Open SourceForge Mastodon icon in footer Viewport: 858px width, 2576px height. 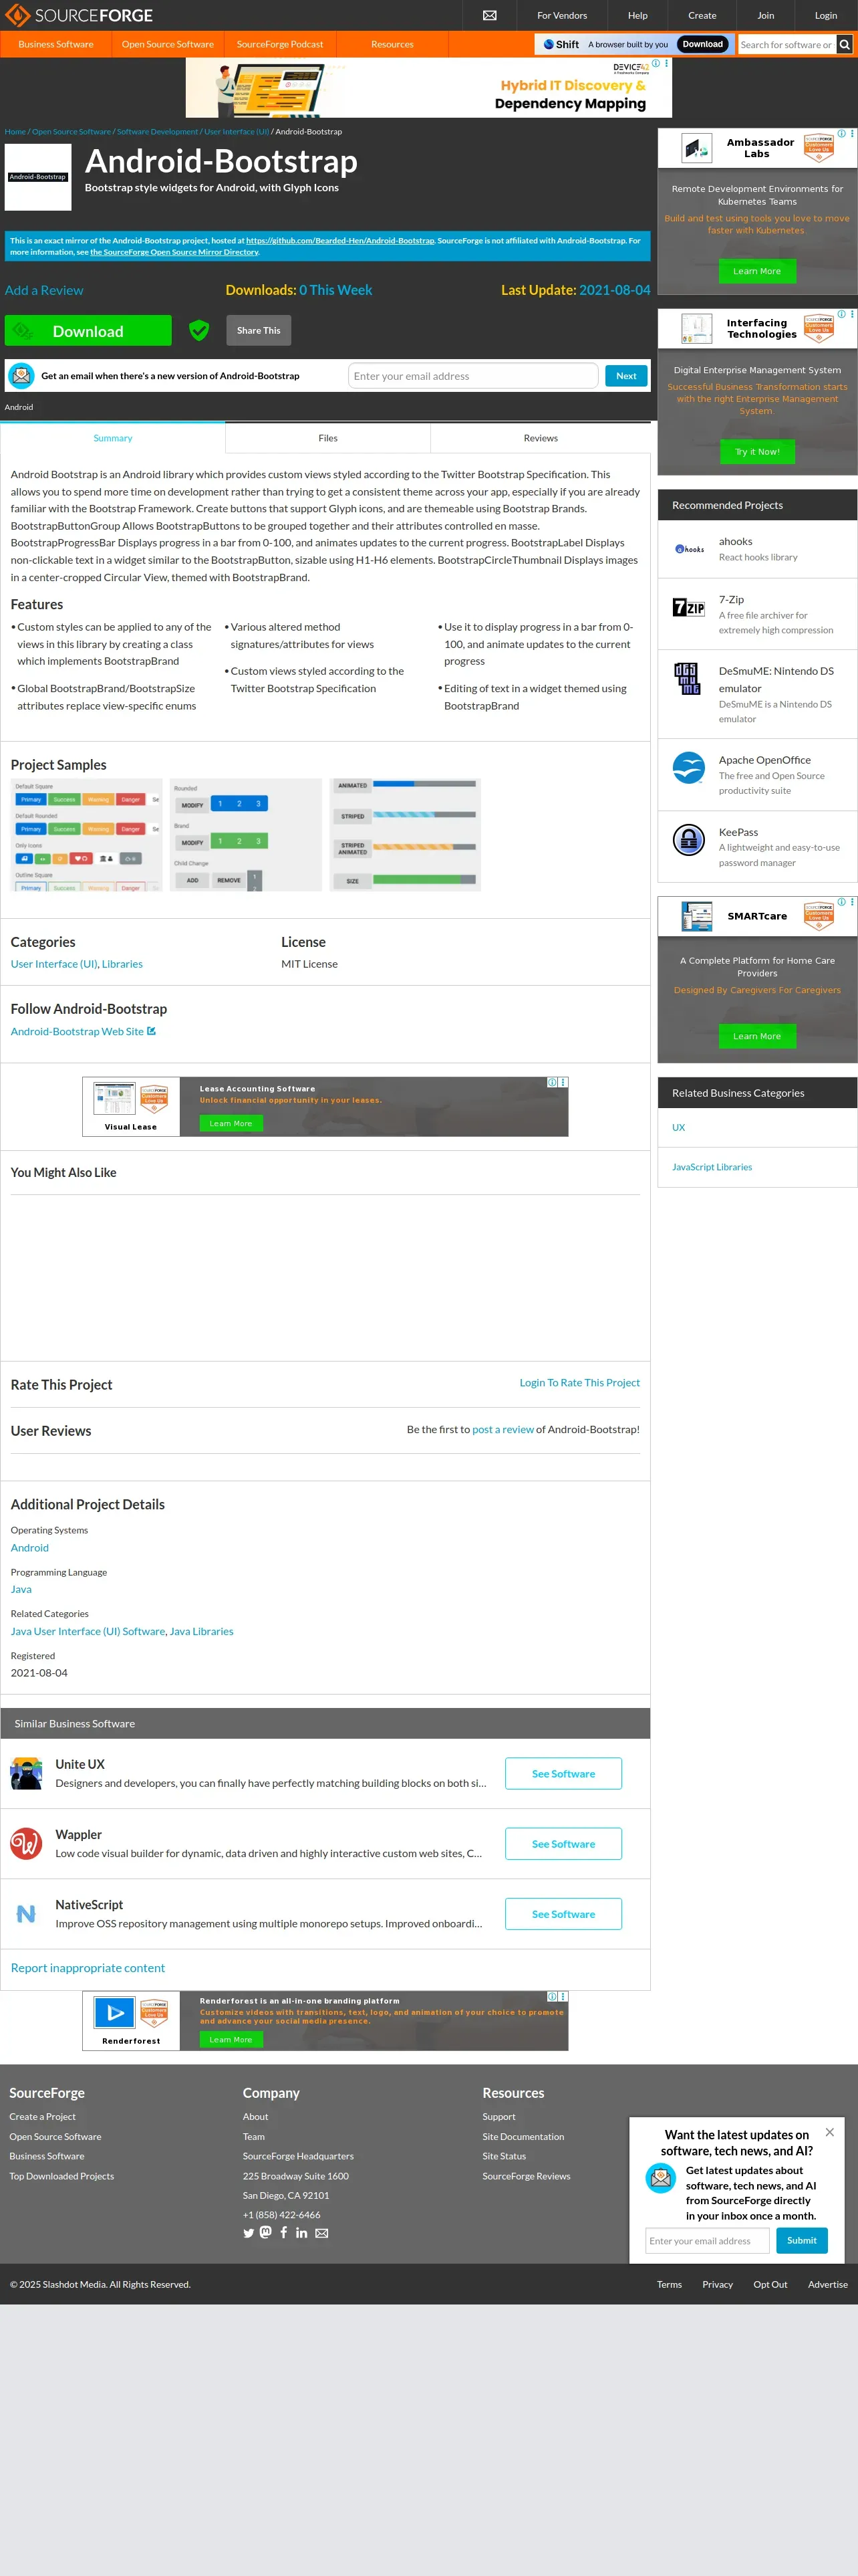pos(266,2232)
